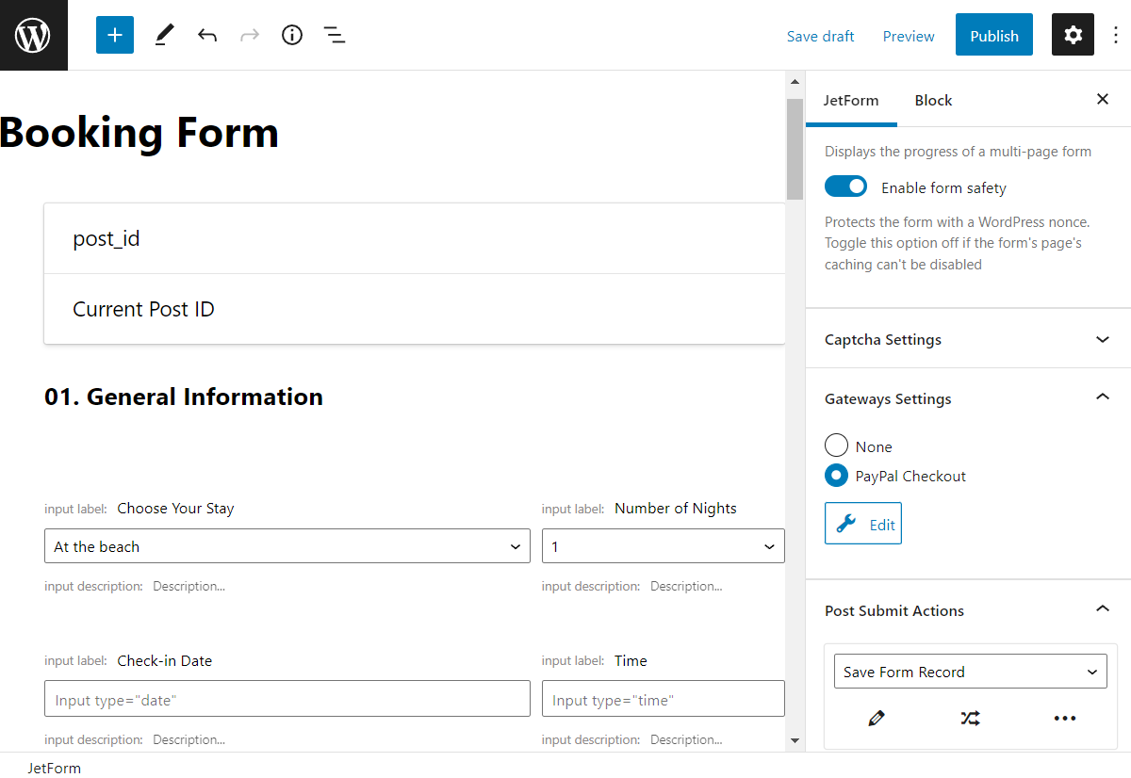Click the Redo arrow icon
The width and height of the screenshot is (1131, 778).
click(249, 35)
